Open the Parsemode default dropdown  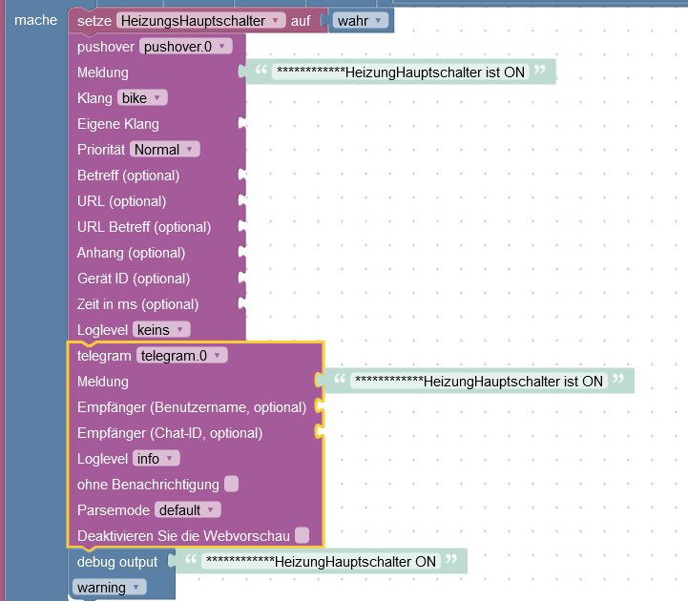(187, 510)
